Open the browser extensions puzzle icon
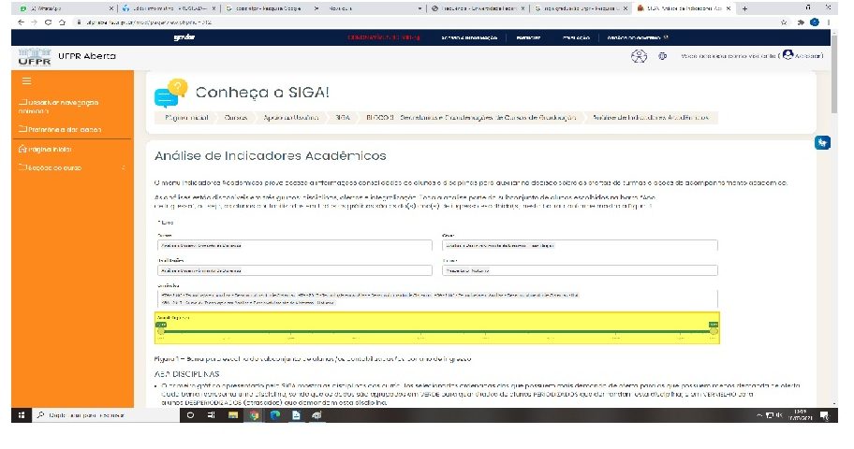Image resolution: width=854 pixels, height=449 pixels. [x=801, y=22]
